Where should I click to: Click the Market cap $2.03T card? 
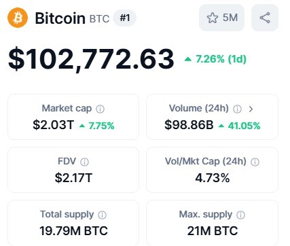73,117
